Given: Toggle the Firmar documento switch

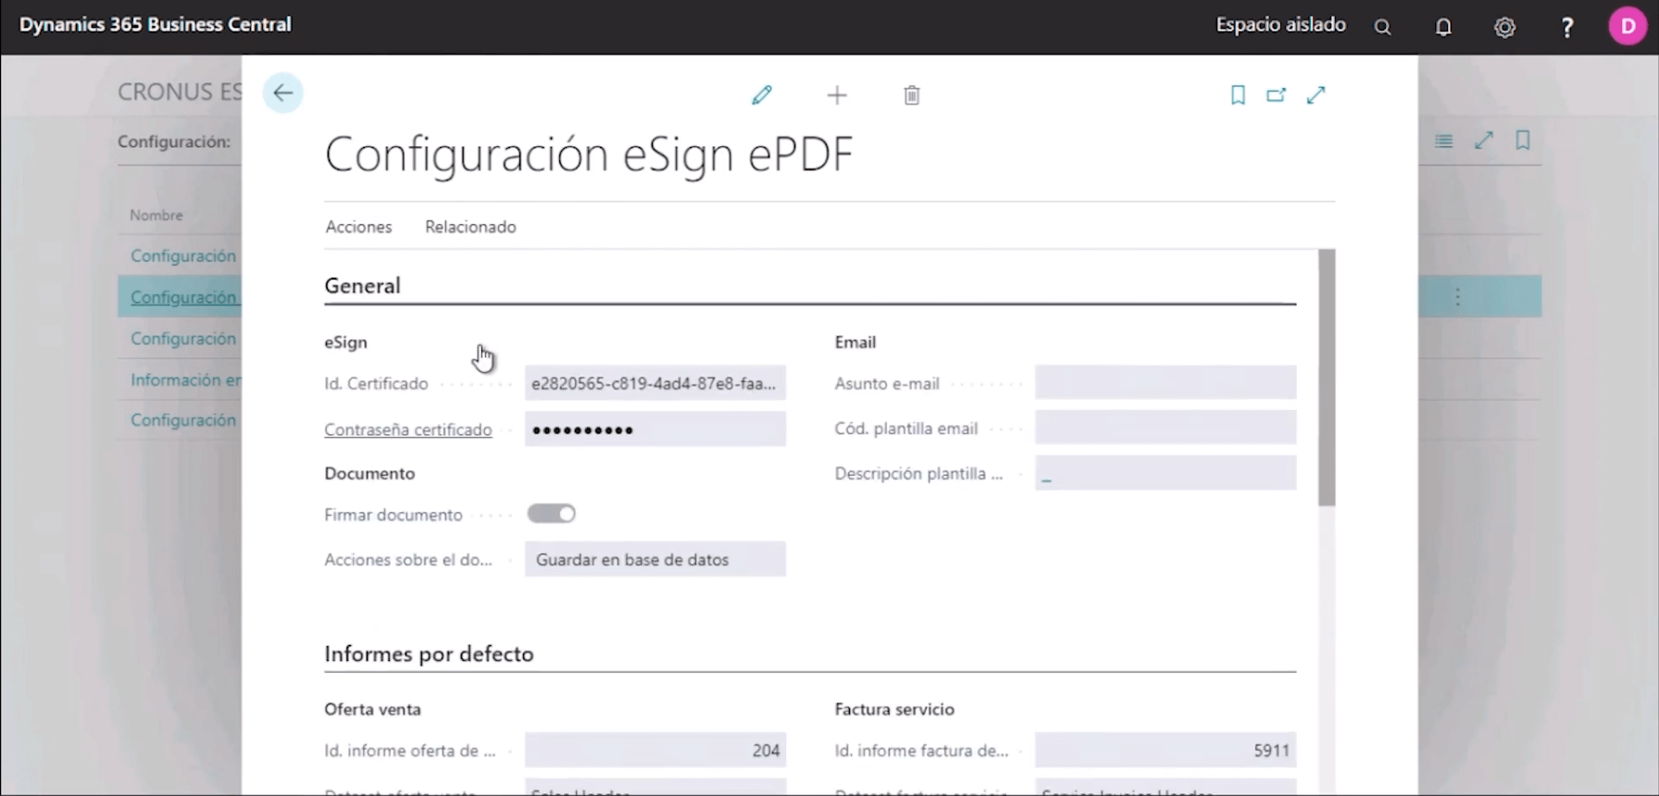Looking at the screenshot, I should (552, 514).
